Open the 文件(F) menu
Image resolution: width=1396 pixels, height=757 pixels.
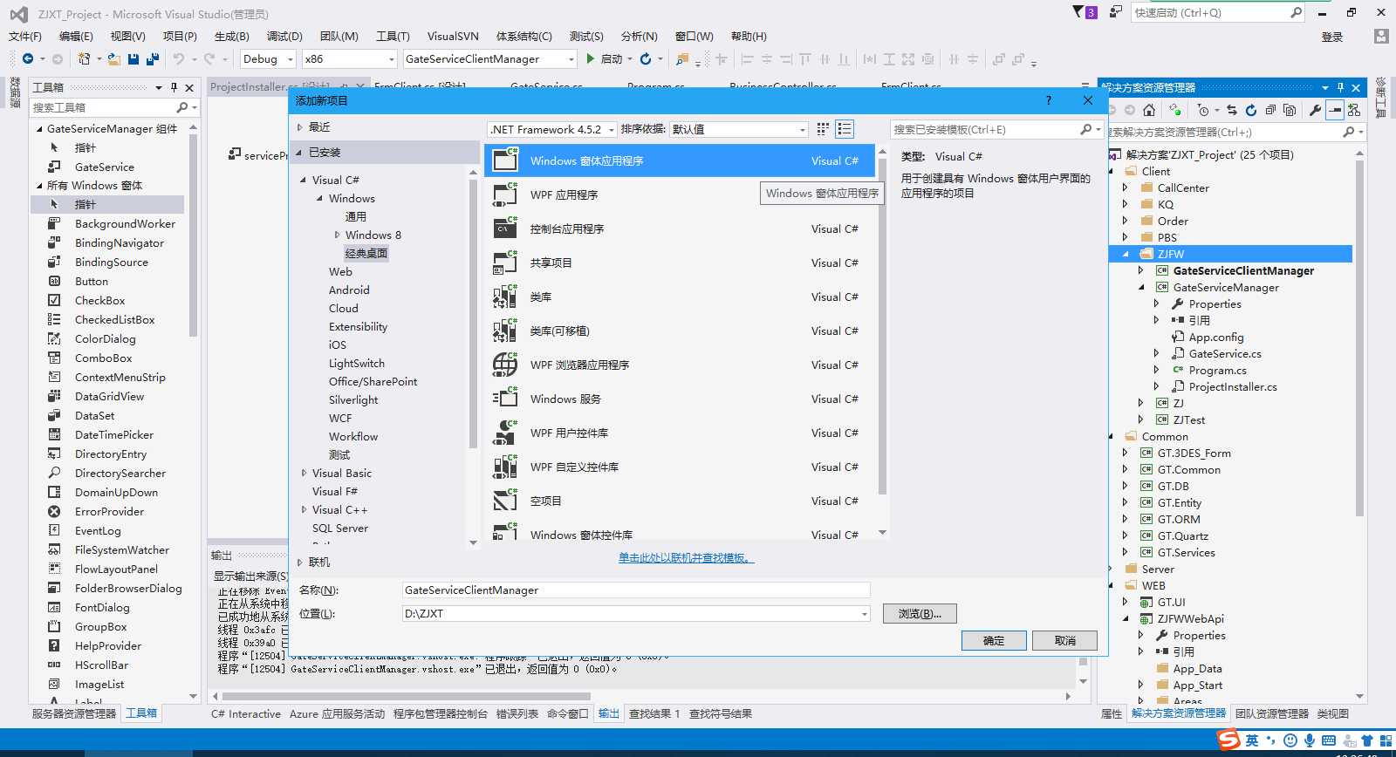click(x=25, y=36)
